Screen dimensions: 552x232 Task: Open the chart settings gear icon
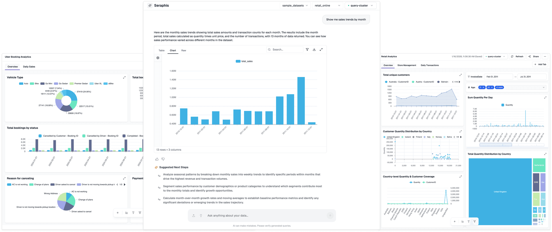pyautogui.click(x=158, y=58)
